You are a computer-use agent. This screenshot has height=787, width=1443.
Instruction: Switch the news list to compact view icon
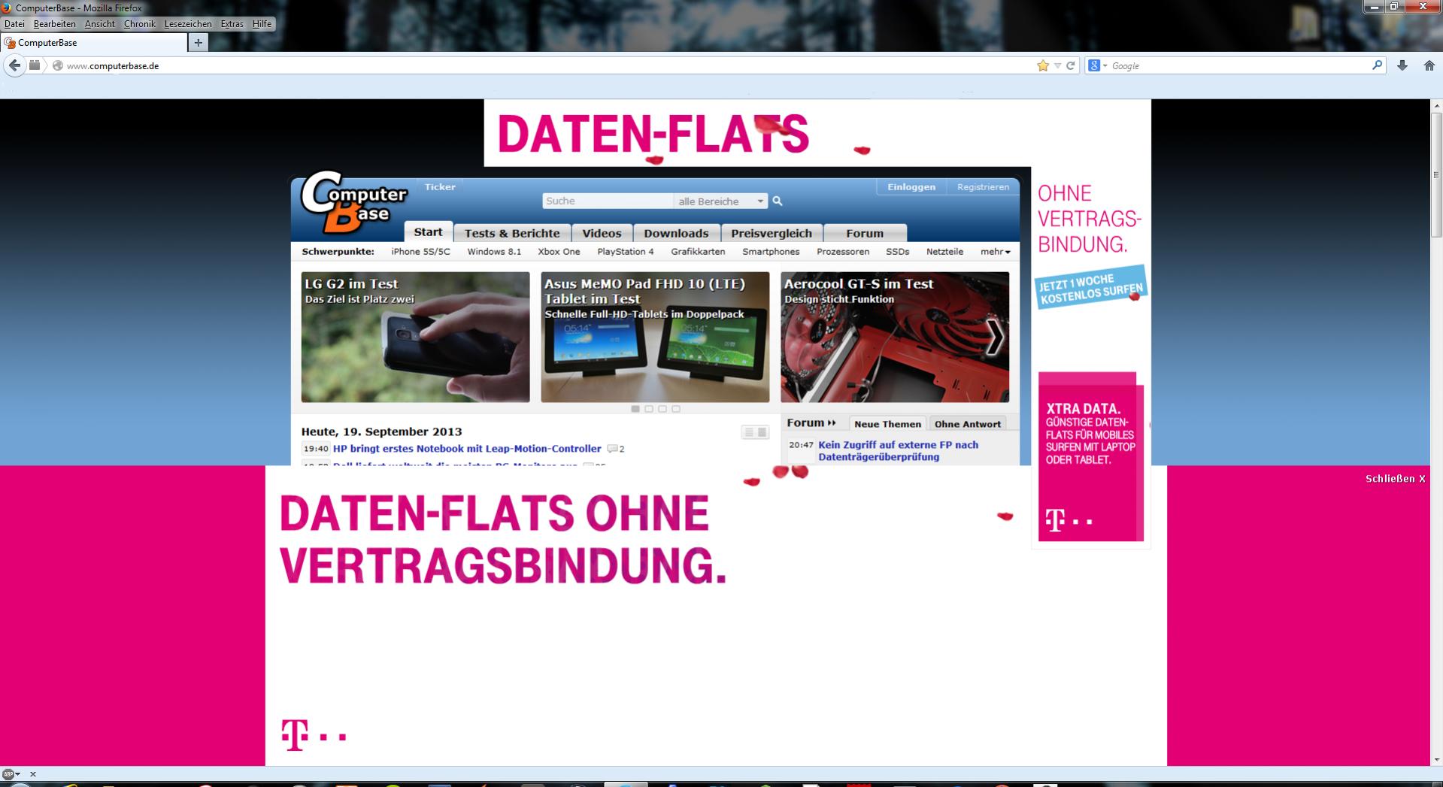(748, 432)
